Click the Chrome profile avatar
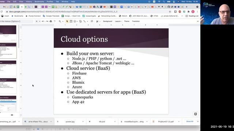The image size is (234, 131). (193, 12)
